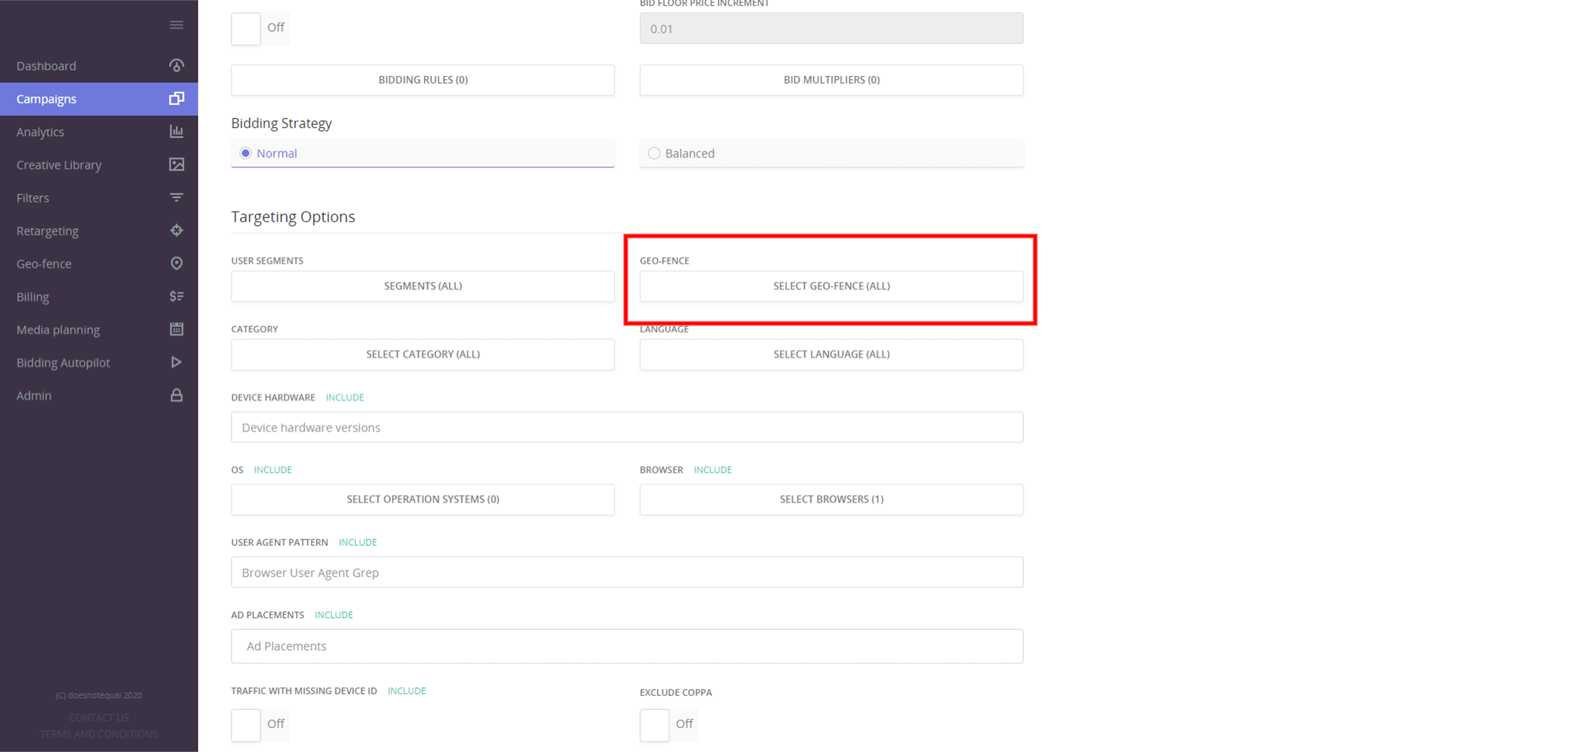The image size is (1585, 752).
Task: Click the Campaigns copy icon
Action: tap(177, 98)
